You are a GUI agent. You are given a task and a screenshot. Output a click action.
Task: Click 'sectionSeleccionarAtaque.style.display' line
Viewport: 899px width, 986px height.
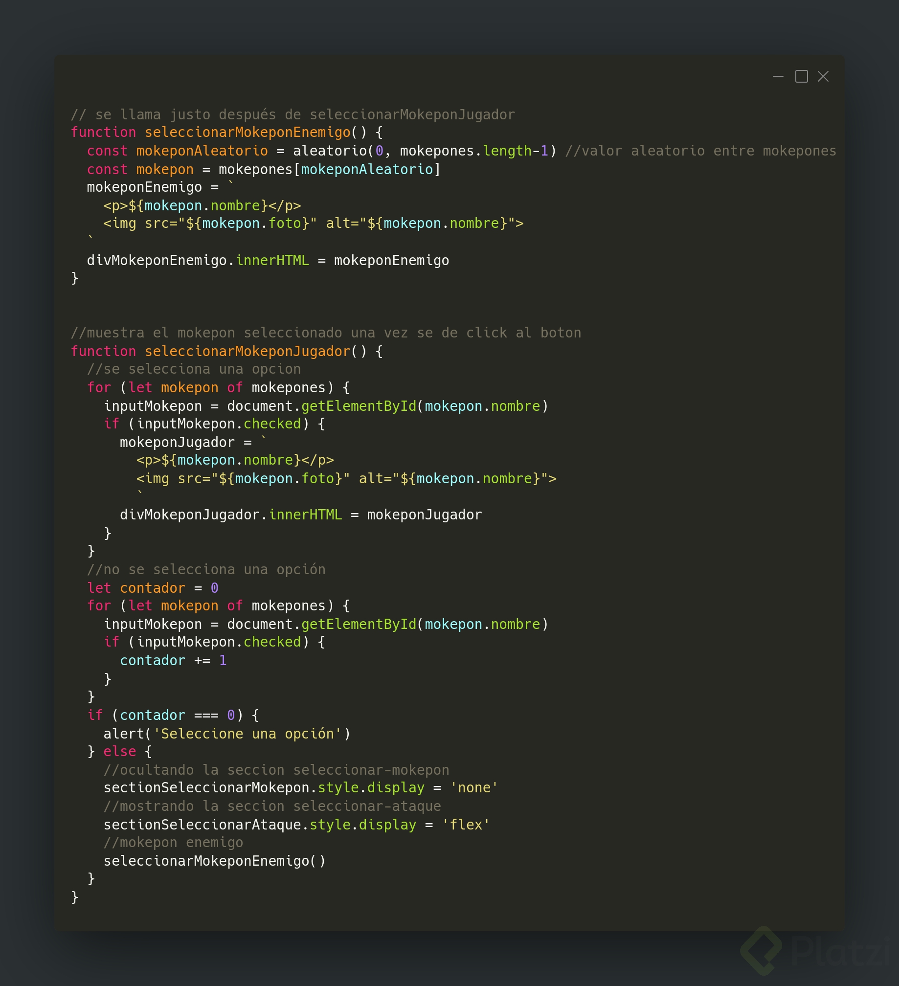297,825
